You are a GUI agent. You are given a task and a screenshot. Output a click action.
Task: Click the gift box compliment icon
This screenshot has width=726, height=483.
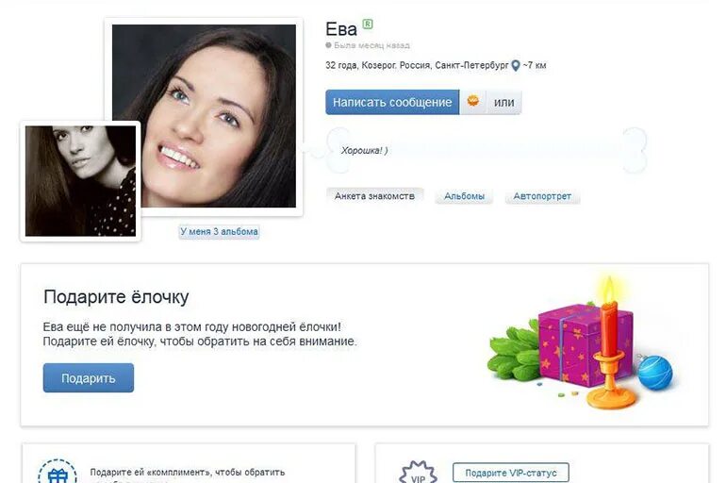click(x=58, y=473)
